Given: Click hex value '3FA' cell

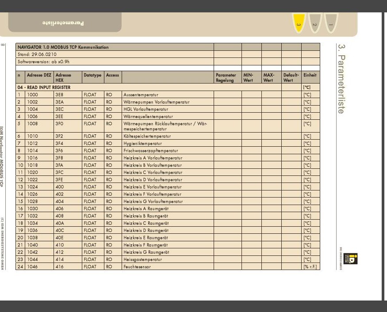Looking at the screenshot, I should [68, 165].
